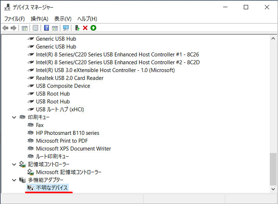This screenshot has width=278, height=204.
Task: Collapse the 記憶域コントローラー category
Action: (x=14, y=164)
